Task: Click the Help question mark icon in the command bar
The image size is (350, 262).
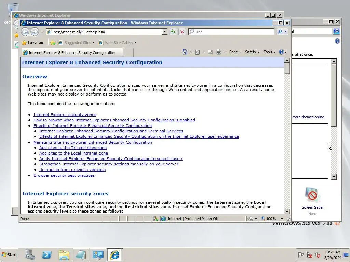Action: (x=281, y=52)
